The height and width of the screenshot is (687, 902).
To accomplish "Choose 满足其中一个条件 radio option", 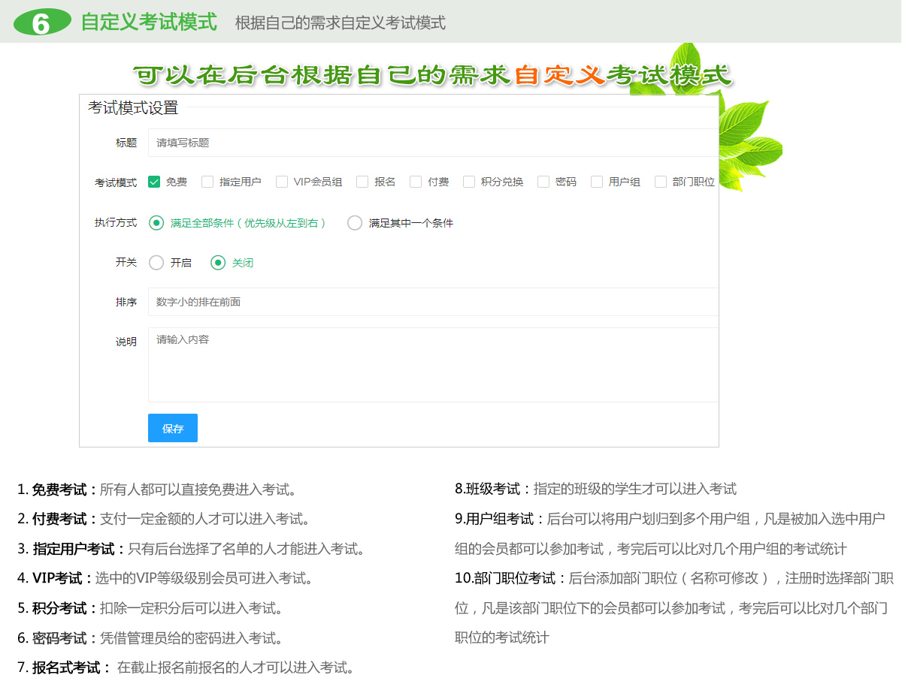I will point(355,223).
